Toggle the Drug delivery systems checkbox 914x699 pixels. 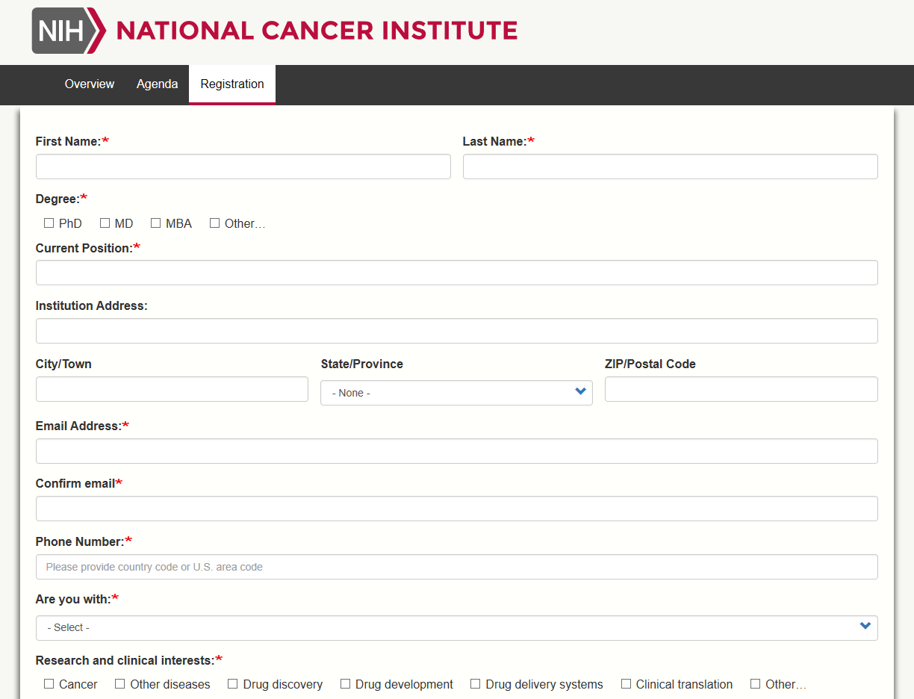point(476,684)
